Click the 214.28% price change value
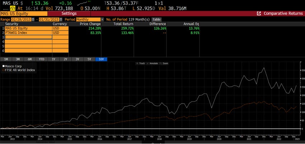Viewport: 305px width, 144px height. 94,28
